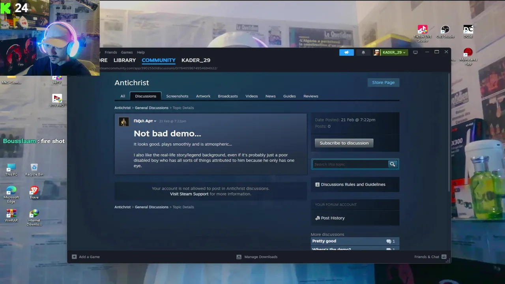This screenshot has width=505, height=284.
Task: Click the Discussions Rules info icon
Action: (x=317, y=184)
